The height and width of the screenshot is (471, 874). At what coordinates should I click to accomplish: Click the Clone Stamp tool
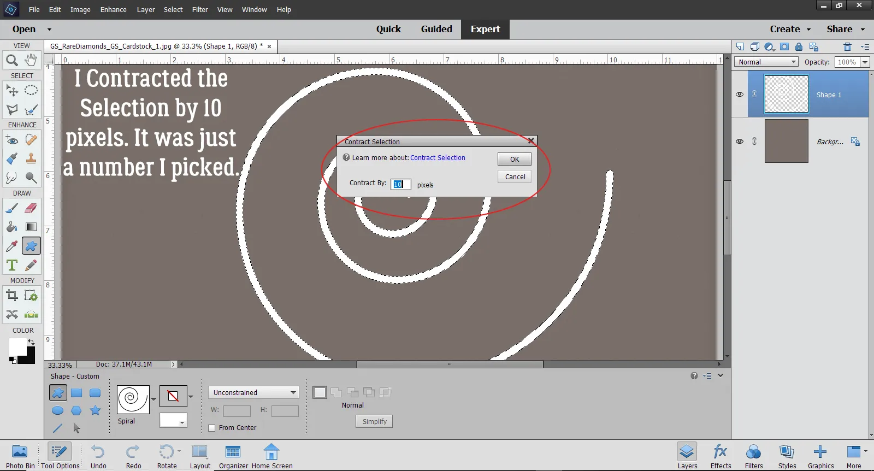(x=31, y=159)
